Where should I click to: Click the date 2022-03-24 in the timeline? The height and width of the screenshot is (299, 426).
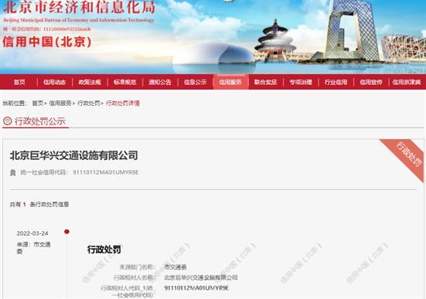[x=33, y=233]
